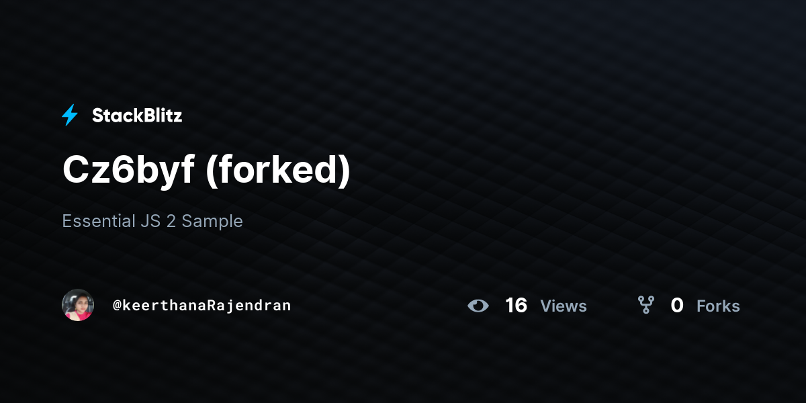
Task: Open keerthanaRajendran's profile avatar
Action: click(78, 305)
